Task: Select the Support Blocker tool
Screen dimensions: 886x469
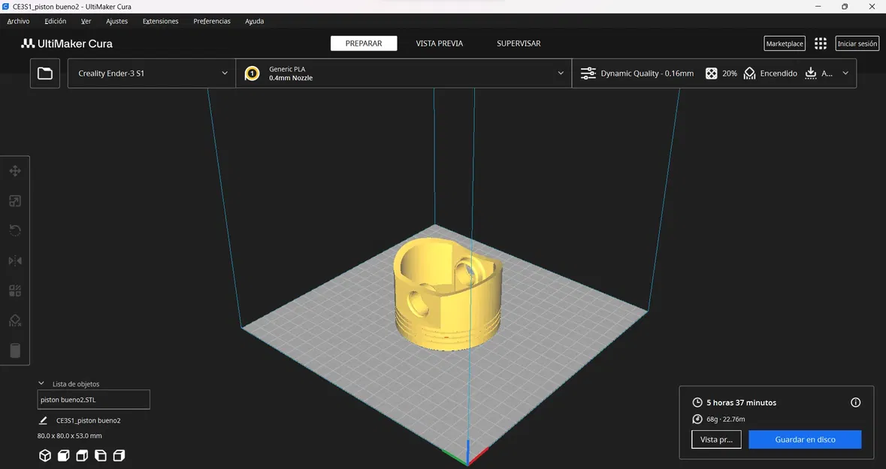Action: pyautogui.click(x=14, y=320)
